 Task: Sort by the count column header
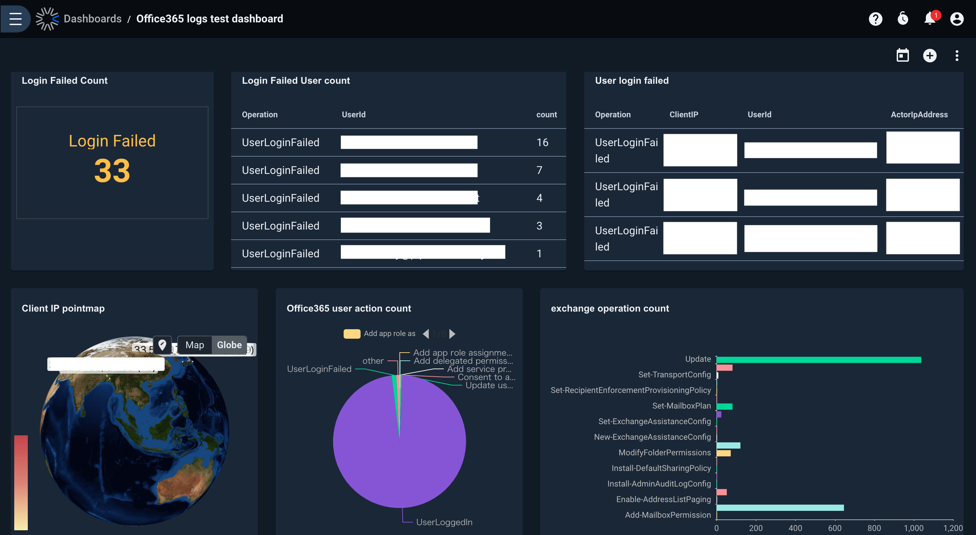(546, 115)
